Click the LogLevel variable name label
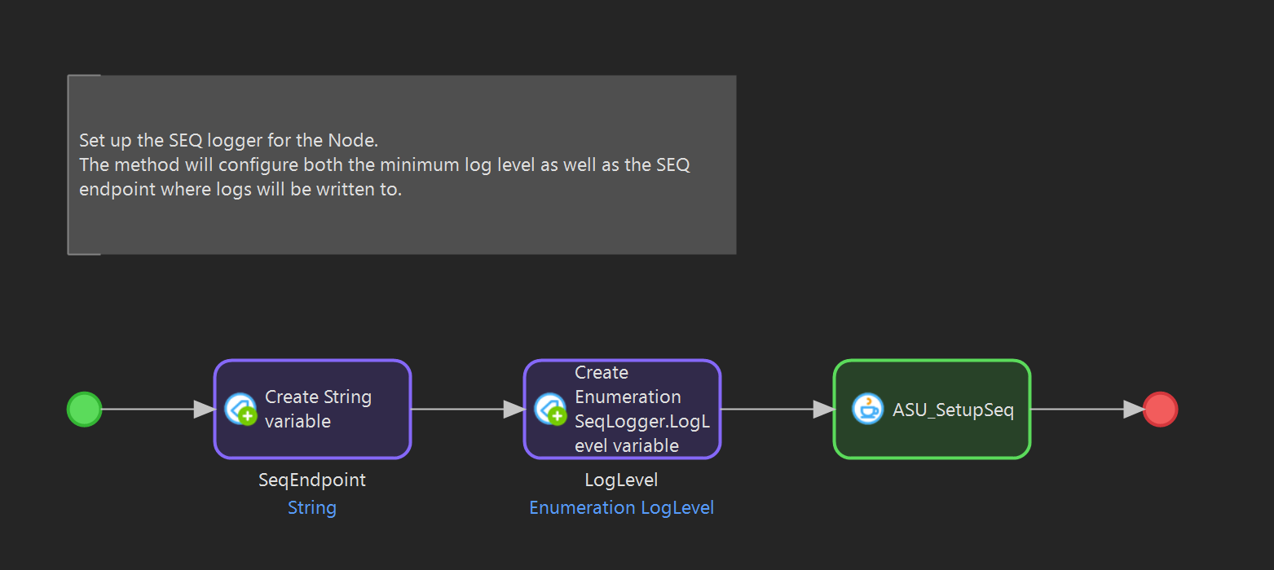Viewport: 1274px width, 570px height. [x=621, y=480]
